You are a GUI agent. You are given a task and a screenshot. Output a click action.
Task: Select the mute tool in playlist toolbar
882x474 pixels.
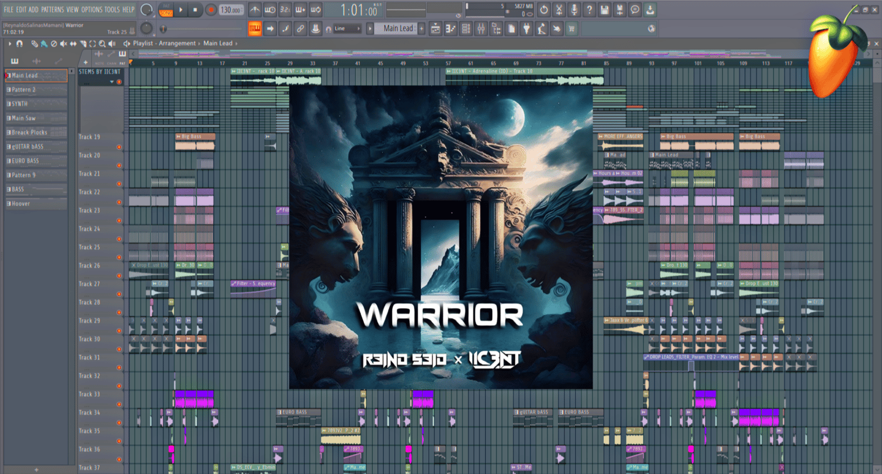tap(64, 44)
